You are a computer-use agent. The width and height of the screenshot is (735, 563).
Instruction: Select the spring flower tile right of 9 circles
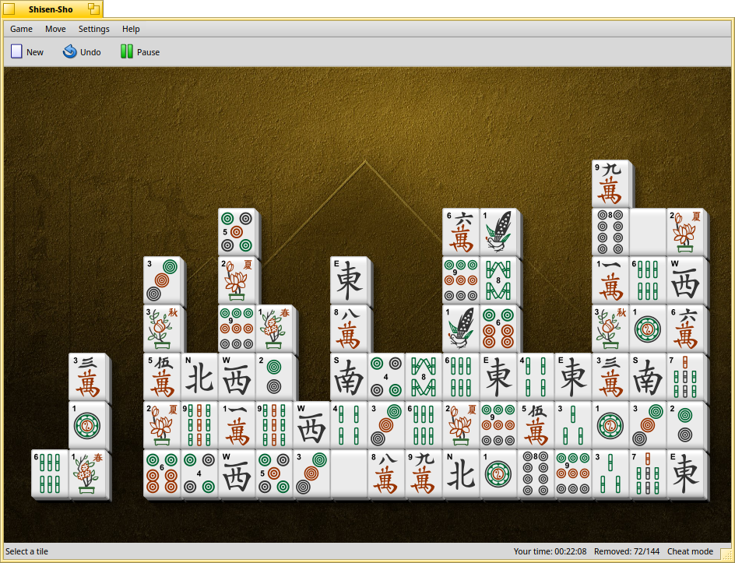274,329
